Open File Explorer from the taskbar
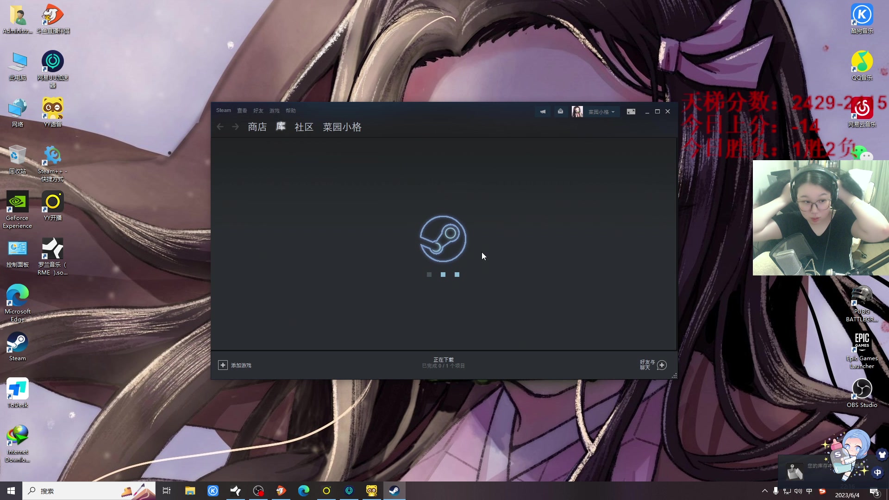Viewport: 889px width, 500px height. 190,491
